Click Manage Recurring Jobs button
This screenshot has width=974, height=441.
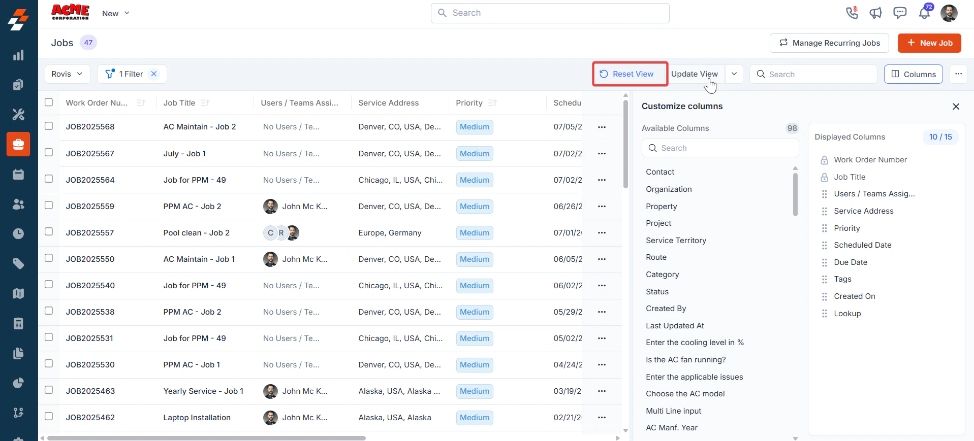coord(829,43)
